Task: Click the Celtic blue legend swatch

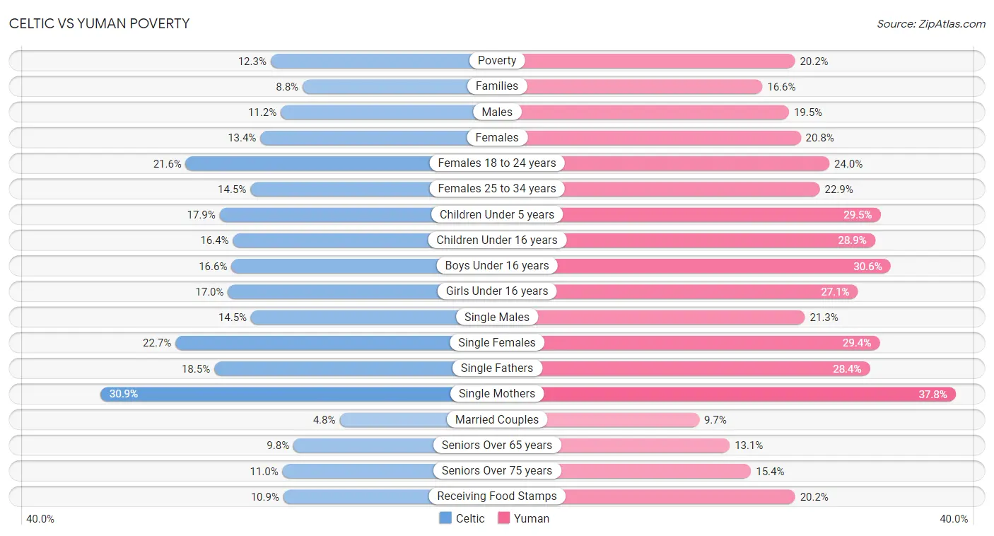Action: pos(445,518)
